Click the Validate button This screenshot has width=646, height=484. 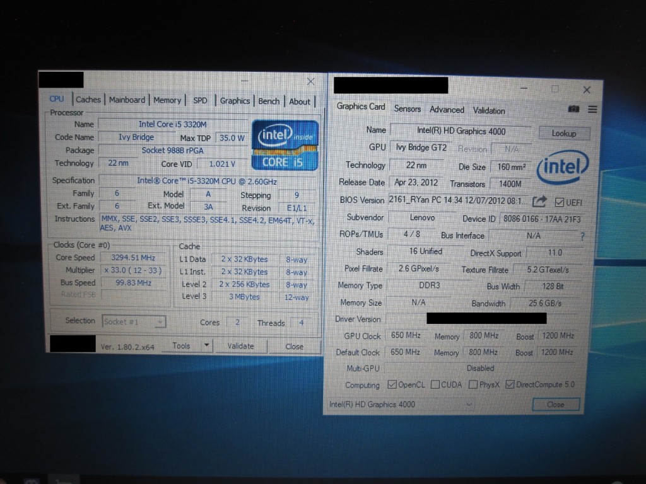pyautogui.click(x=240, y=346)
